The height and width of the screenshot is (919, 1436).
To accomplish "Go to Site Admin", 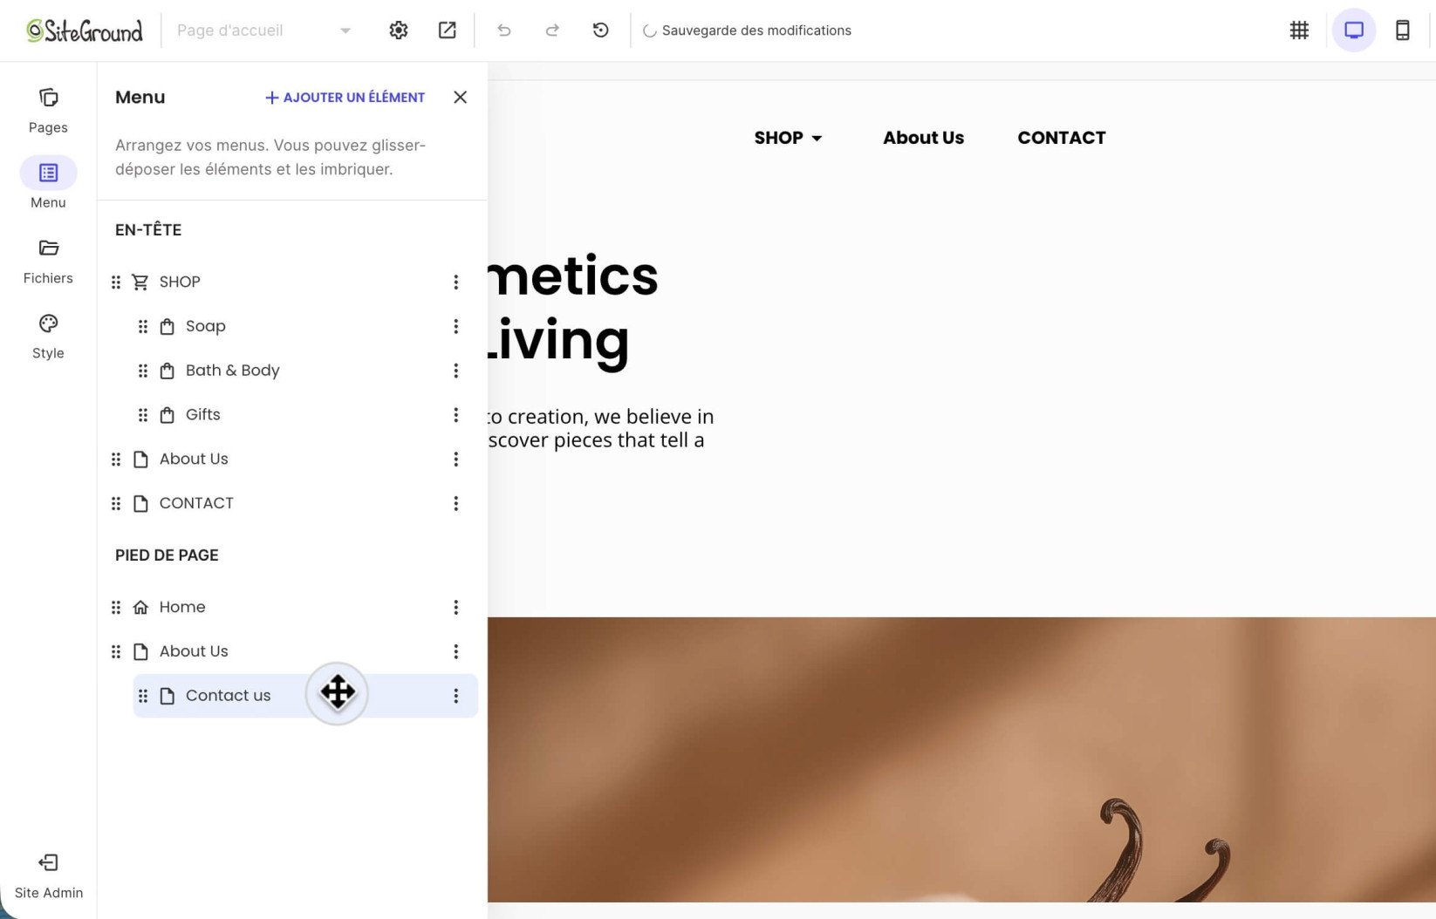I will (x=48, y=875).
